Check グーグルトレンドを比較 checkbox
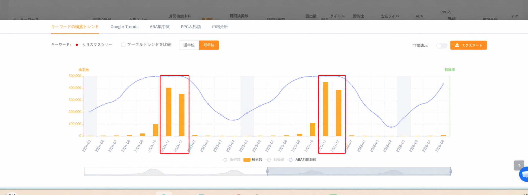Screen dimensions: 528x195 pos(123,45)
